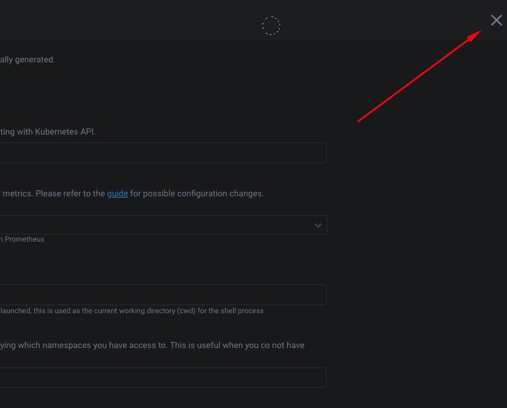Open the metrics provider select box

point(159,224)
